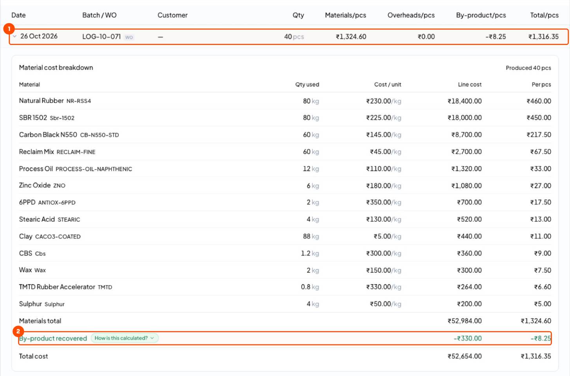570x376 pixels.
Task: Click the 'Materials total' row label
Action: pos(40,321)
